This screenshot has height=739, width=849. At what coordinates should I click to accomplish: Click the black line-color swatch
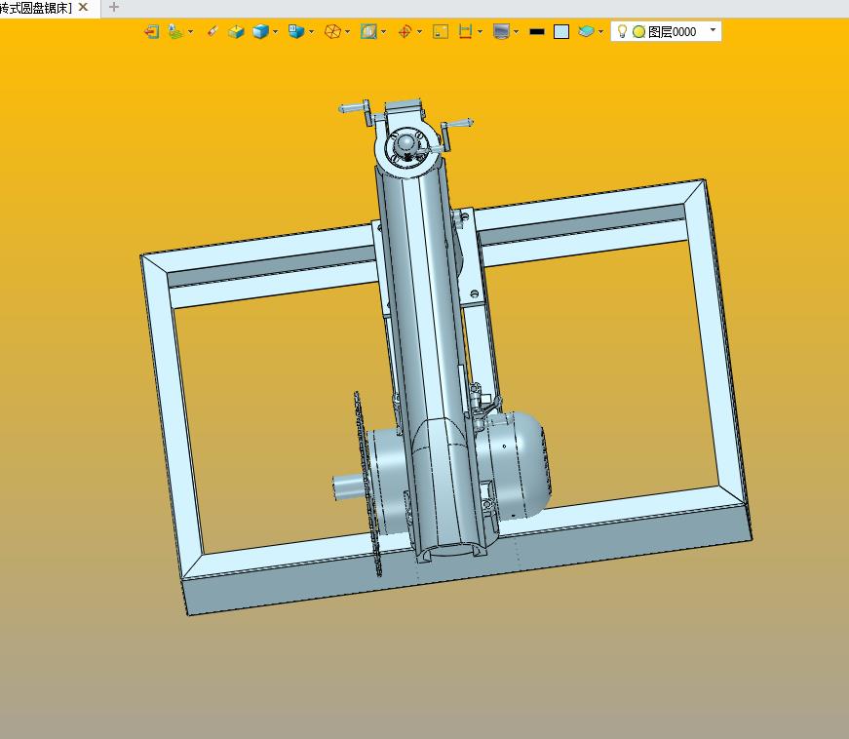point(536,32)
